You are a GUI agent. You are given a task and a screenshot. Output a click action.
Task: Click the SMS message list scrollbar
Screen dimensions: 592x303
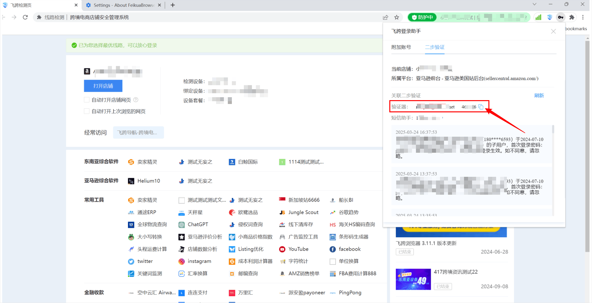point(553,129)
